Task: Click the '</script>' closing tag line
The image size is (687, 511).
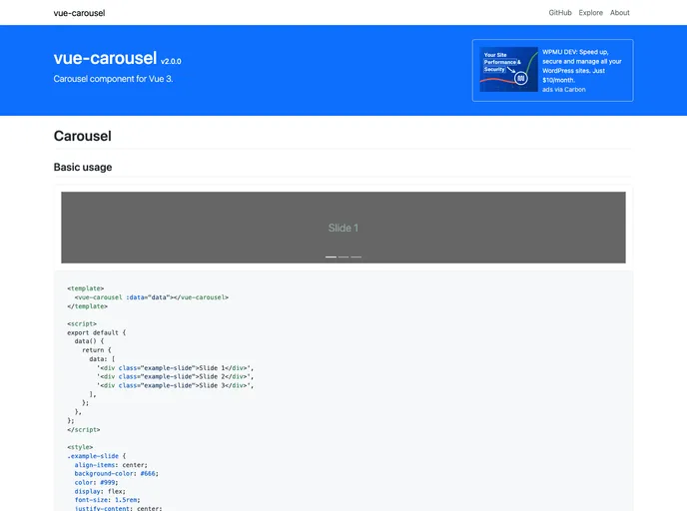Action: coord(84,429)
